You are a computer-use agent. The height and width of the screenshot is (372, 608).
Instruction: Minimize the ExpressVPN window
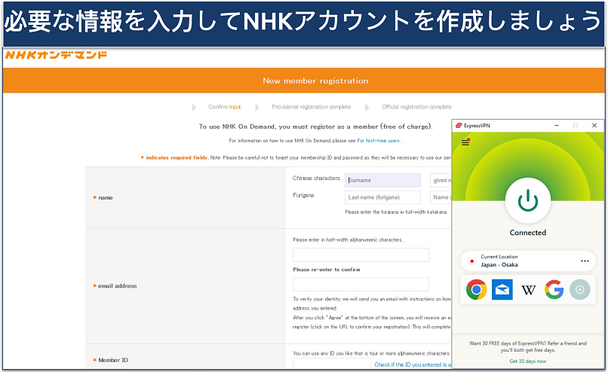pos(557,126)
